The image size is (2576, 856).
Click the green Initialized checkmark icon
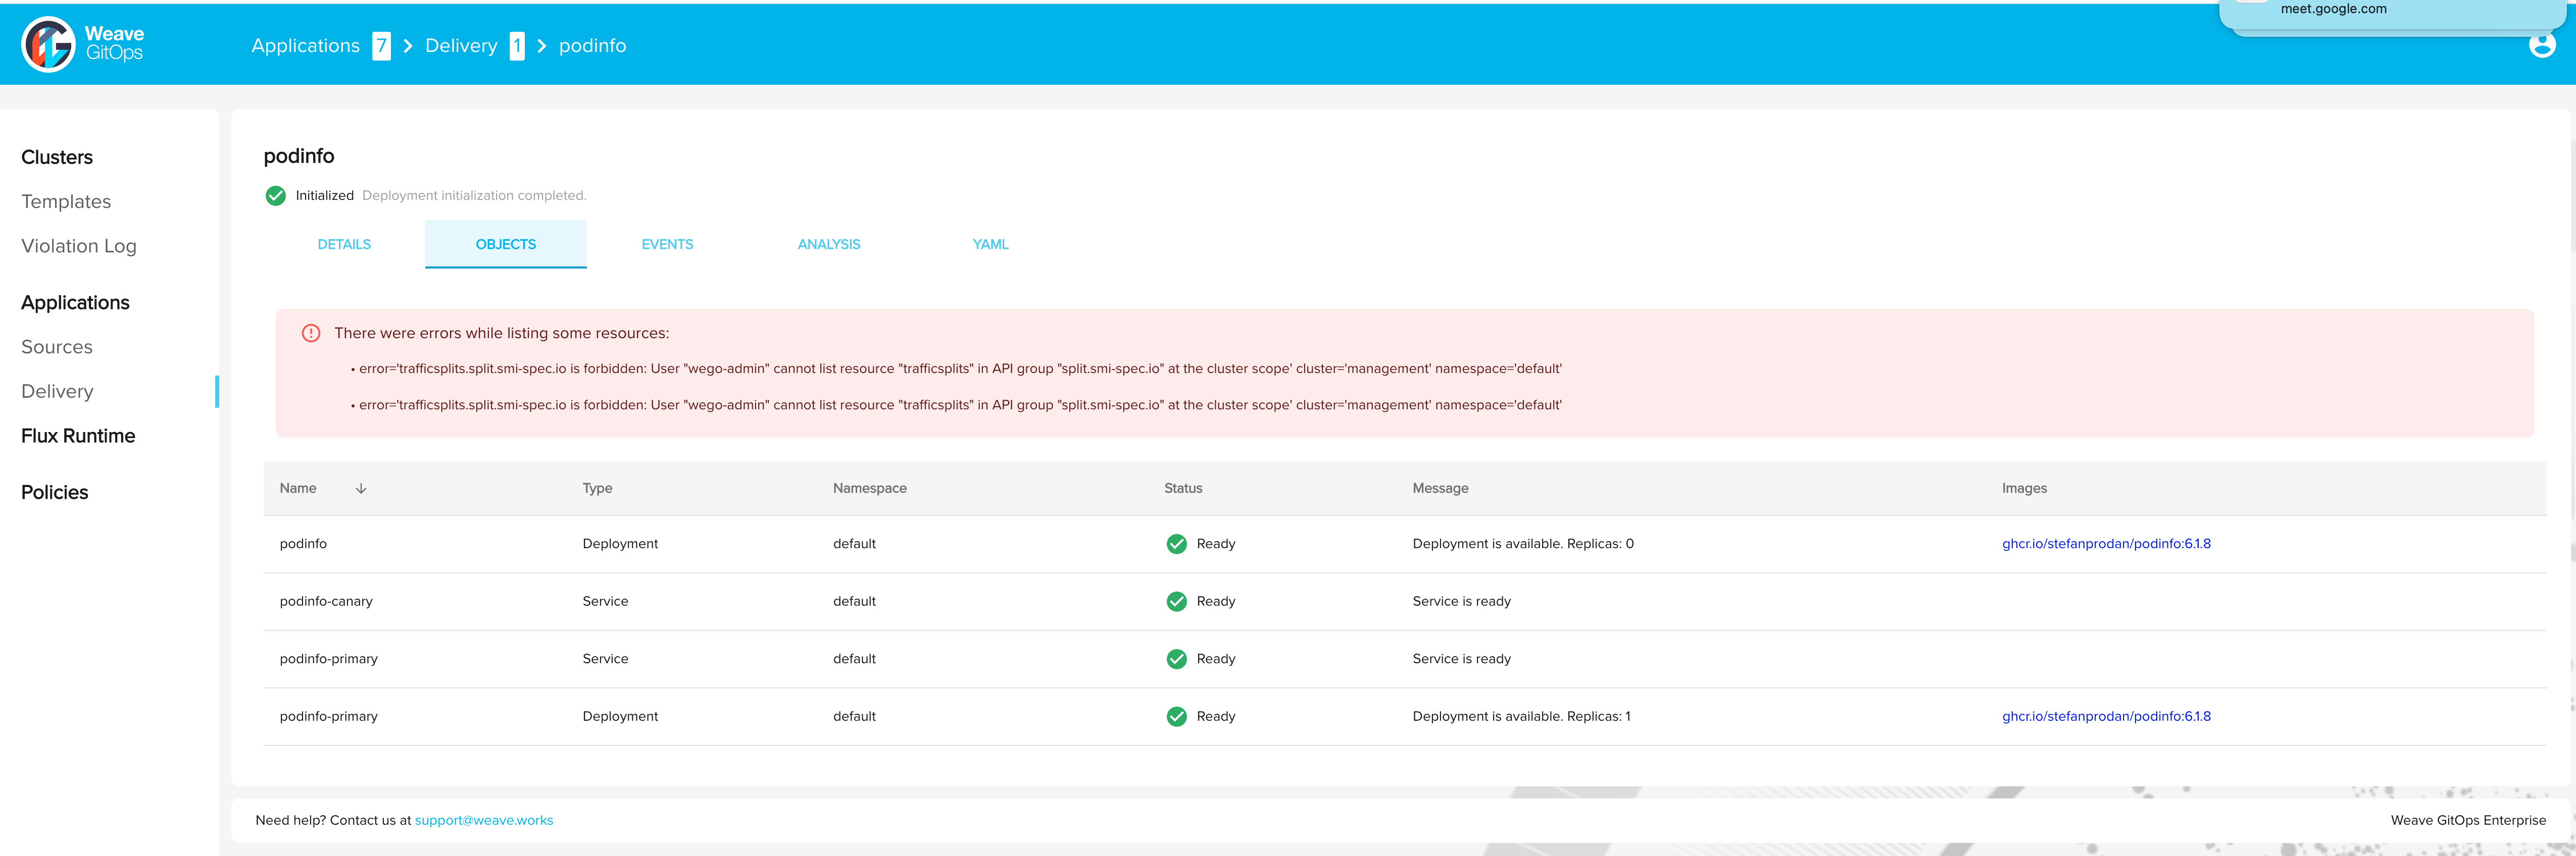pos(276,196)
